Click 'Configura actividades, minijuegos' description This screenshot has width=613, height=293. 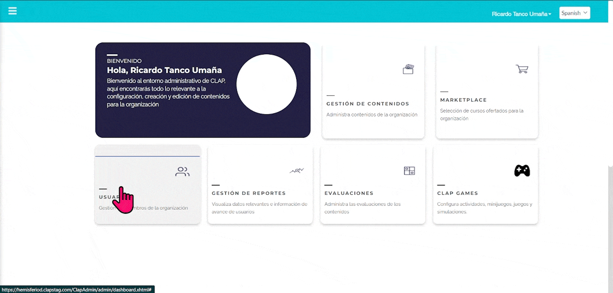tap(484, 208)
